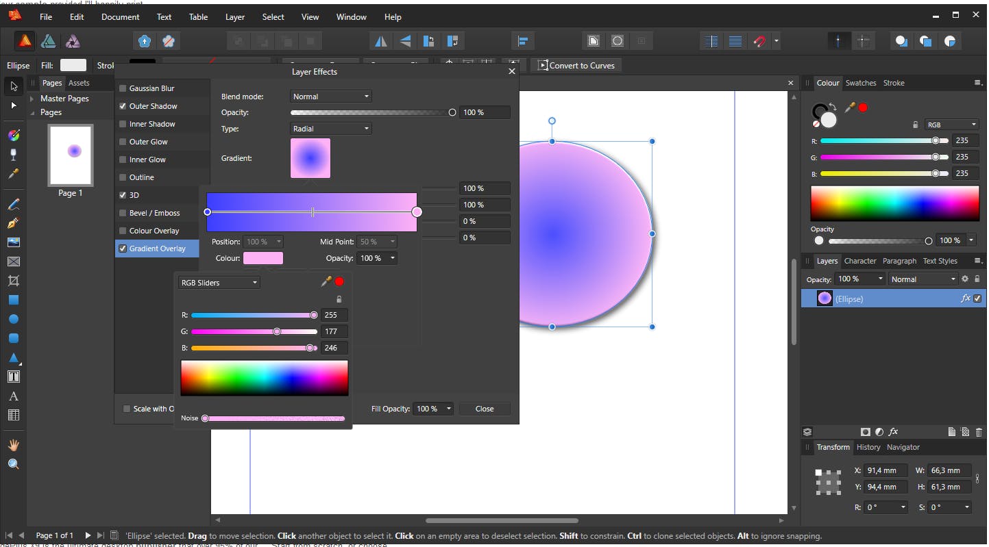Switch to the History tab
Screen dimensions: 989x547
(x=868, y=447)
